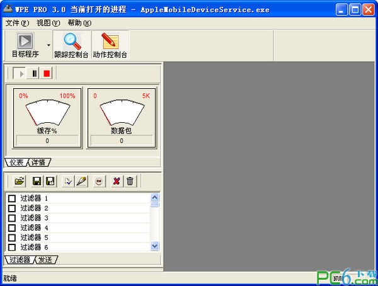Check the 过滤器 1 checkbox

pos(11,198)
